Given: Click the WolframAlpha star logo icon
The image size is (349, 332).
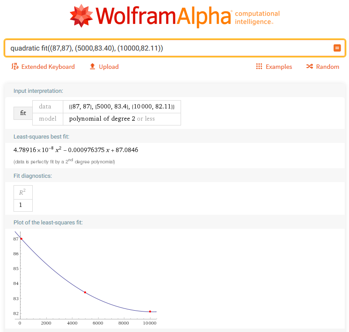Looking at the screenshot, I should pyautogui.click(x=81, y=16).
